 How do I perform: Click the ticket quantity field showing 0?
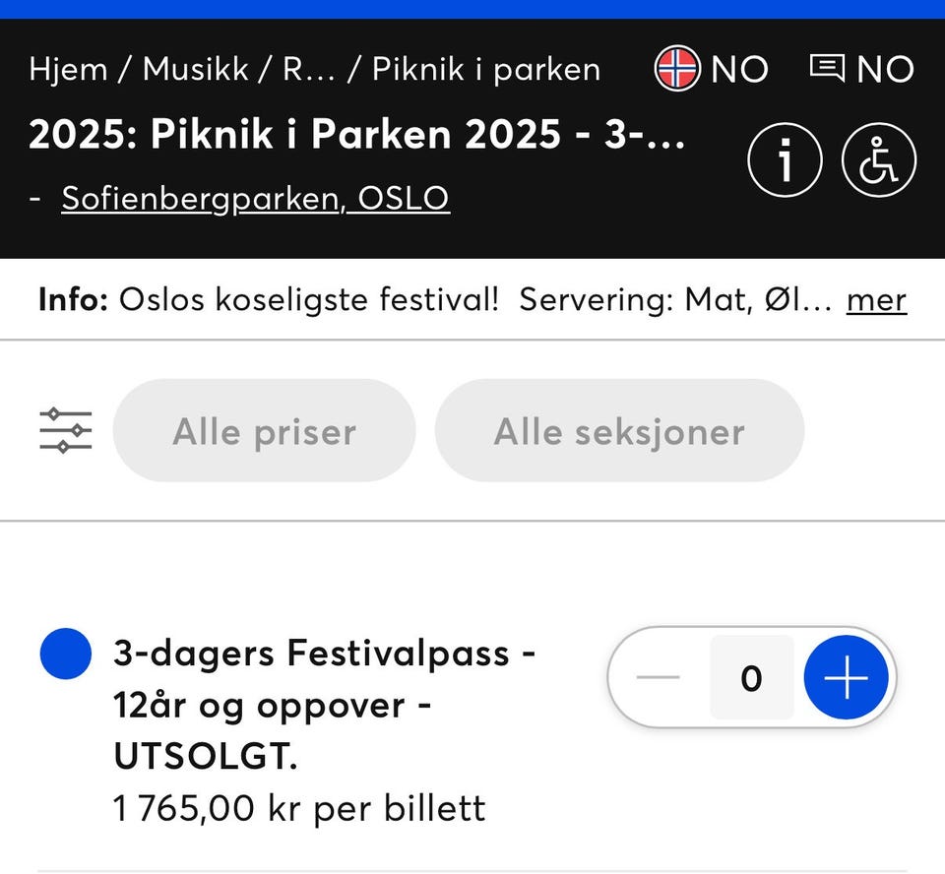[x=751, y=677]
